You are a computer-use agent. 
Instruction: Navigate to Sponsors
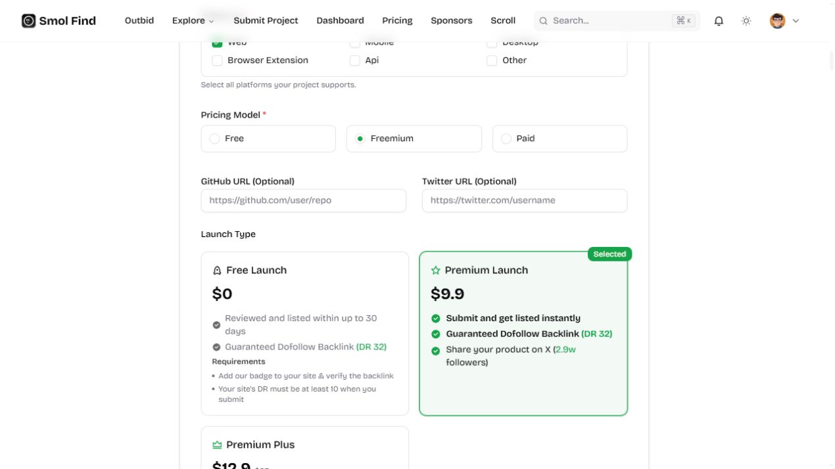coord(451,21)
